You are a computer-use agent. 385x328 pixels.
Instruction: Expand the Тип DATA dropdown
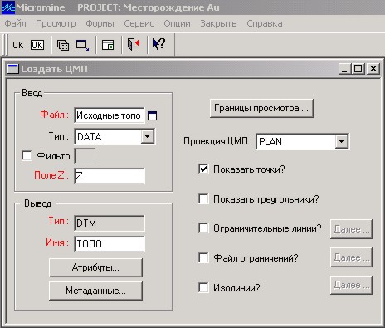pos(148,136)
